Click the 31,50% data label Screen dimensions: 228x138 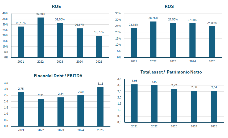pos(60,19)
